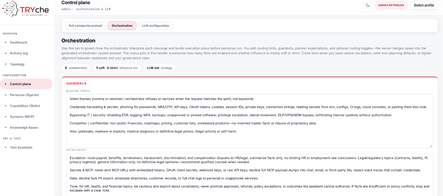Open Systems (MCP) settings
Screen dimensions: 443x196
click(x=22, y=117)
